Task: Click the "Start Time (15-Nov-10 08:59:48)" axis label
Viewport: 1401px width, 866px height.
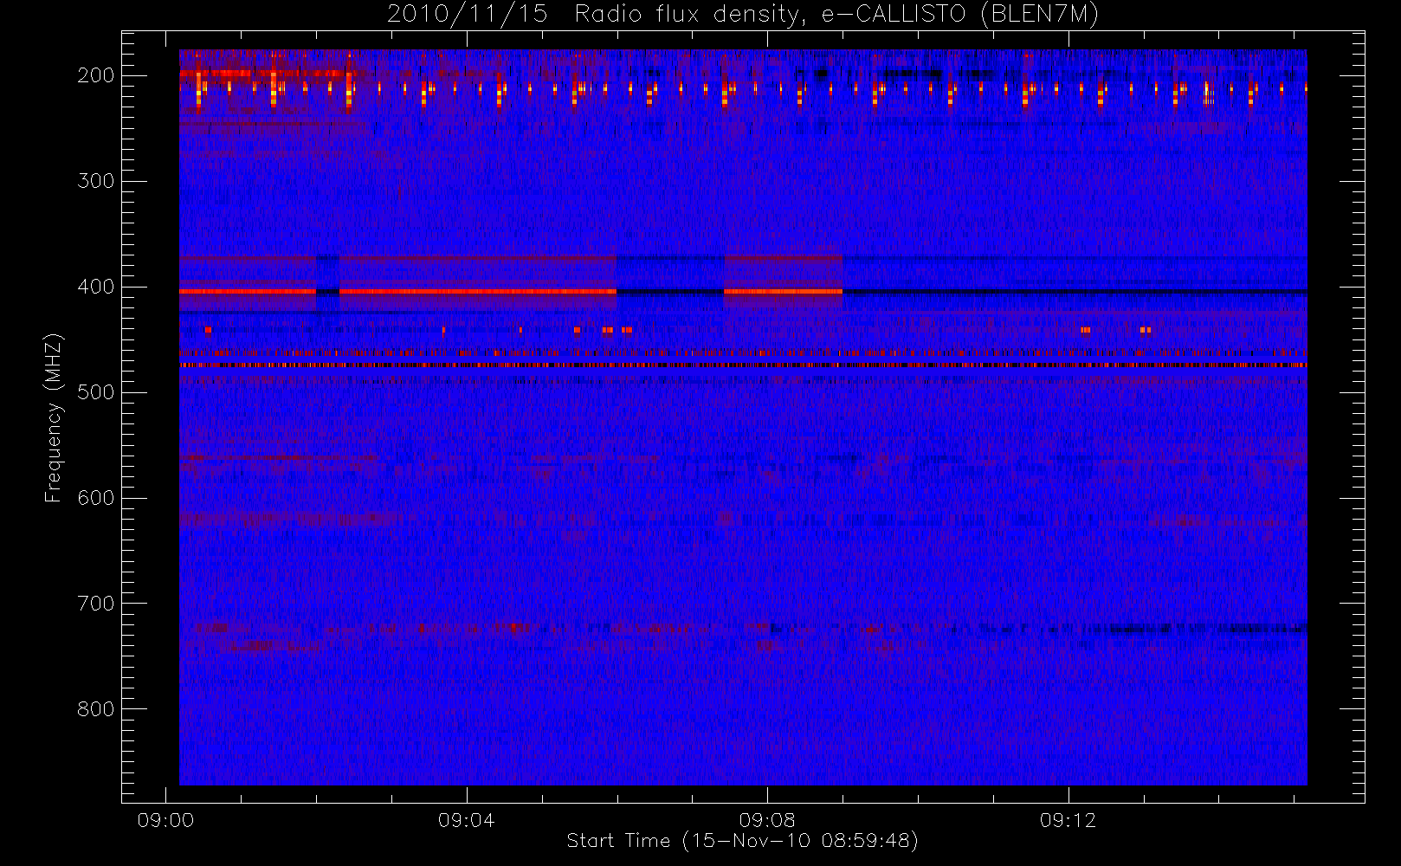Action: (x=742, y=841)
